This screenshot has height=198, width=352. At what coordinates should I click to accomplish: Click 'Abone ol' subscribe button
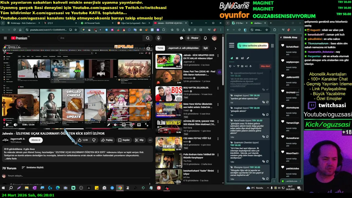tap(36, 140)
